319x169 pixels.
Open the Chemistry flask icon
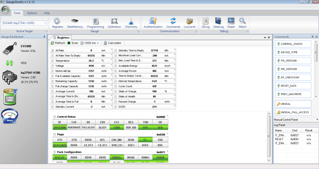[131, 23]
